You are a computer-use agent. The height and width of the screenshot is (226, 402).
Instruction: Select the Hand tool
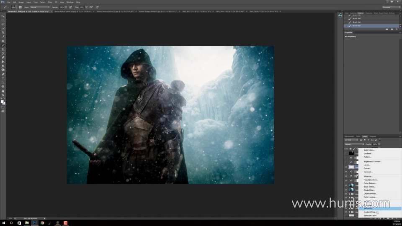(x=3, y=91)
